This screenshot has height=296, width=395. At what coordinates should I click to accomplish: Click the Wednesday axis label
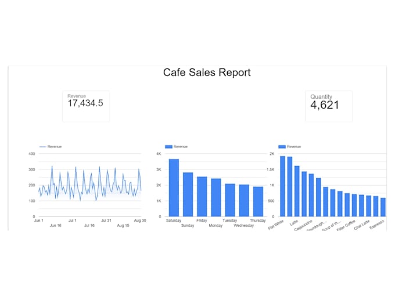click(243, 226)
